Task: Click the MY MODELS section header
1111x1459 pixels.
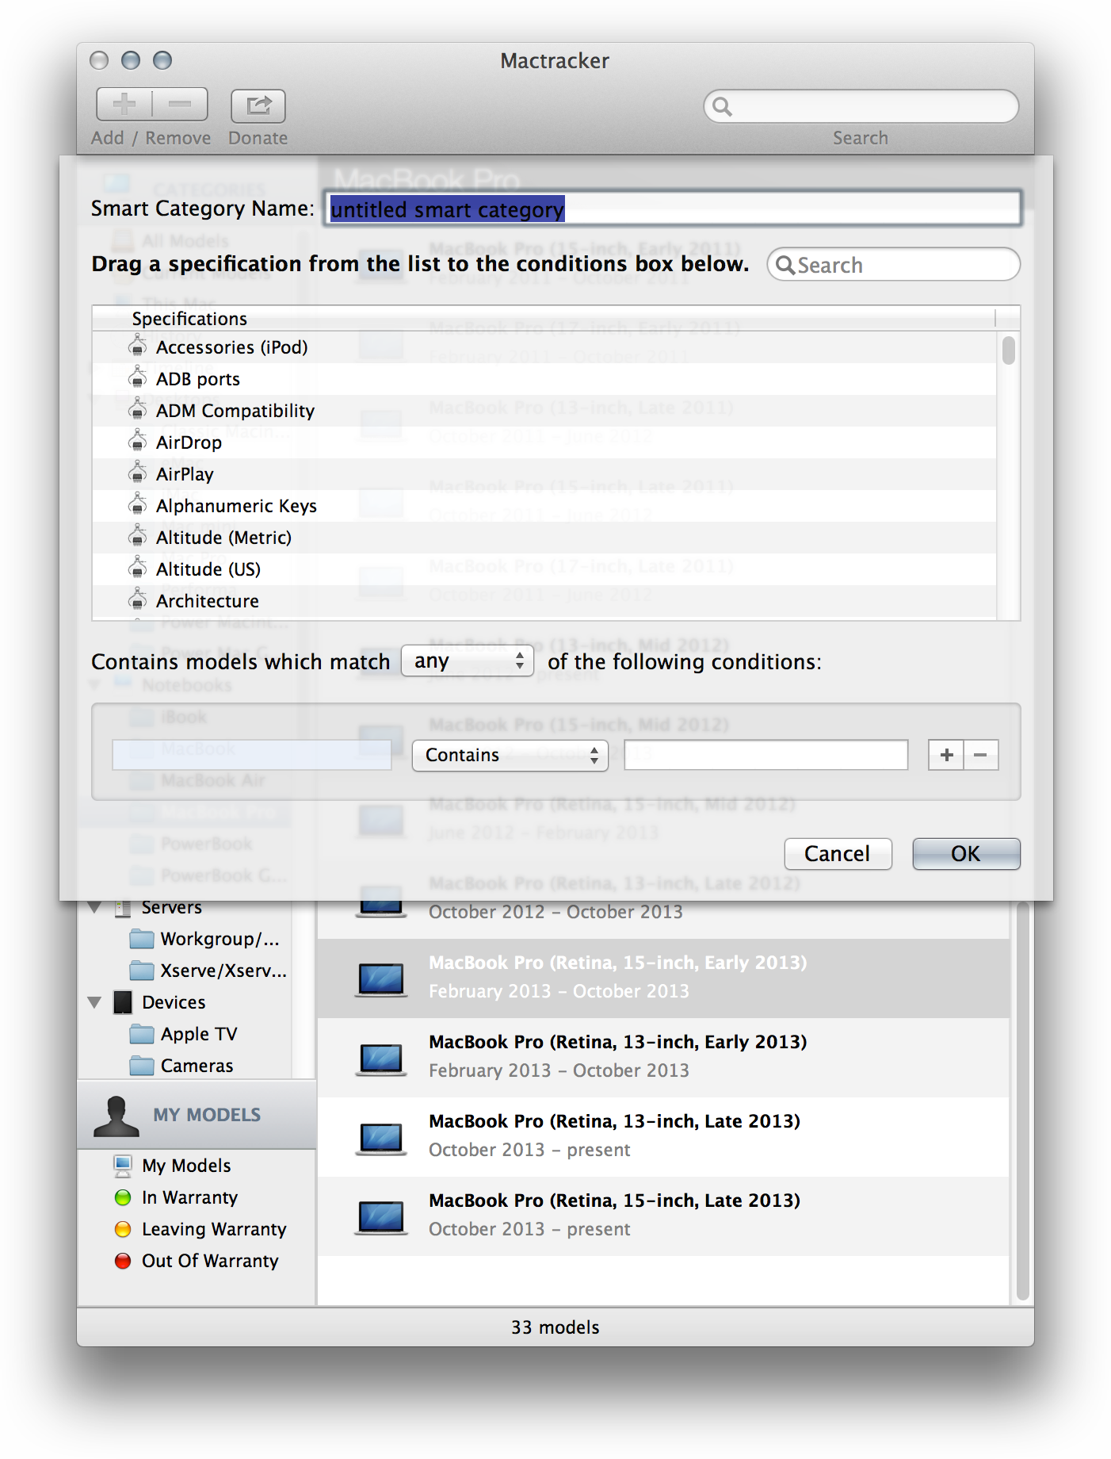Action: coord(197,1115)
